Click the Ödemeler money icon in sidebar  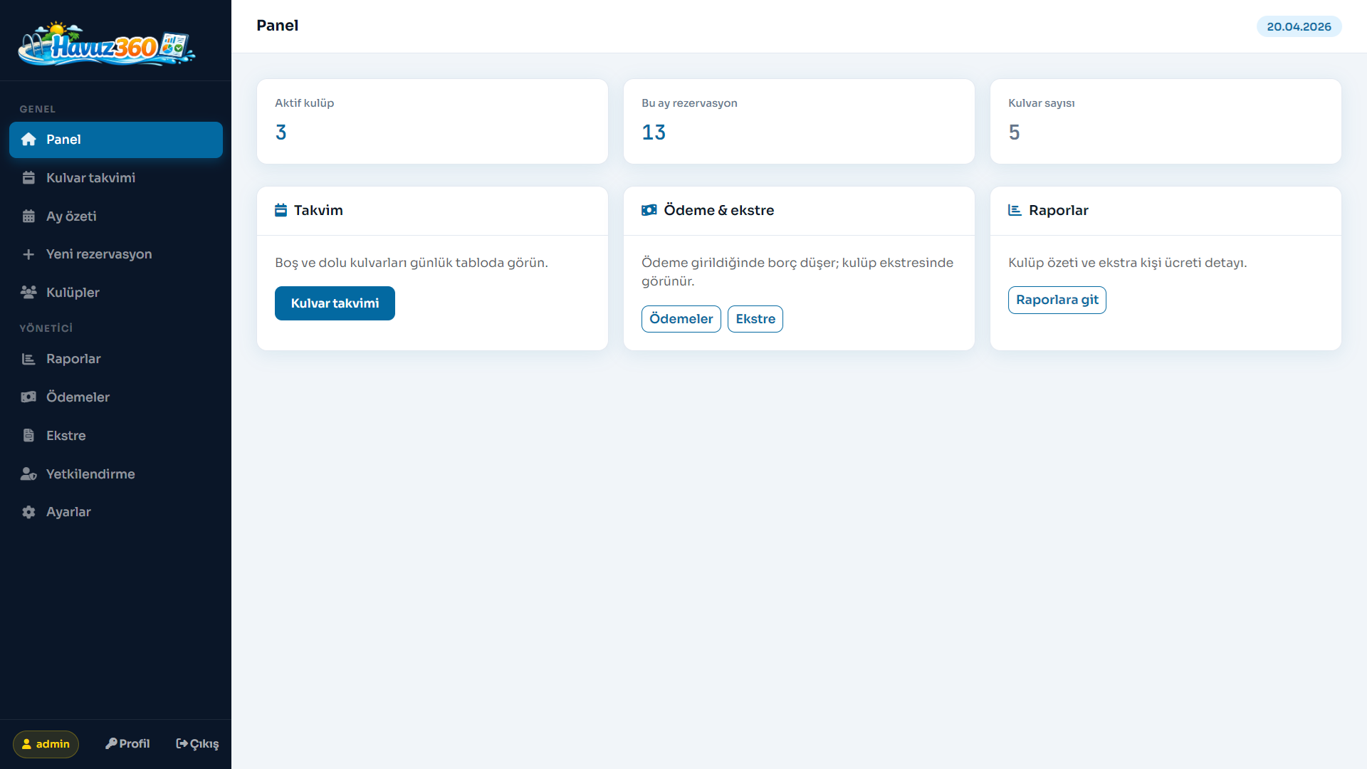pyautogui.click(x=28, y=397)
